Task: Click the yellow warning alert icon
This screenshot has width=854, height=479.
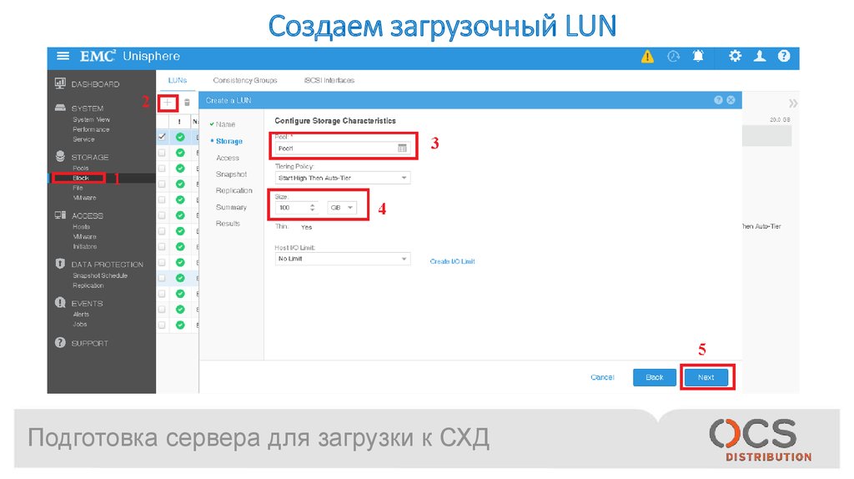Action: pos(647,56)
